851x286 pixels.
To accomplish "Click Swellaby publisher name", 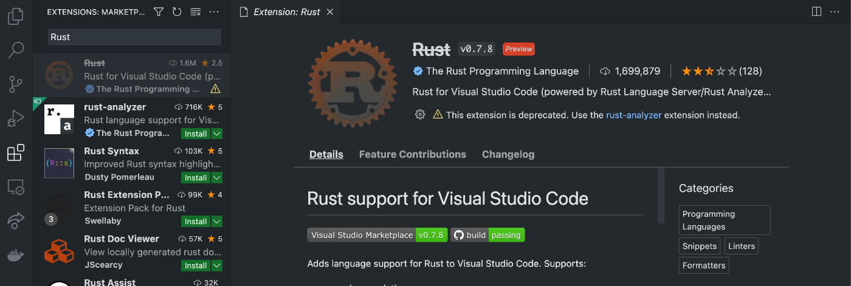I will pos(103,221).
